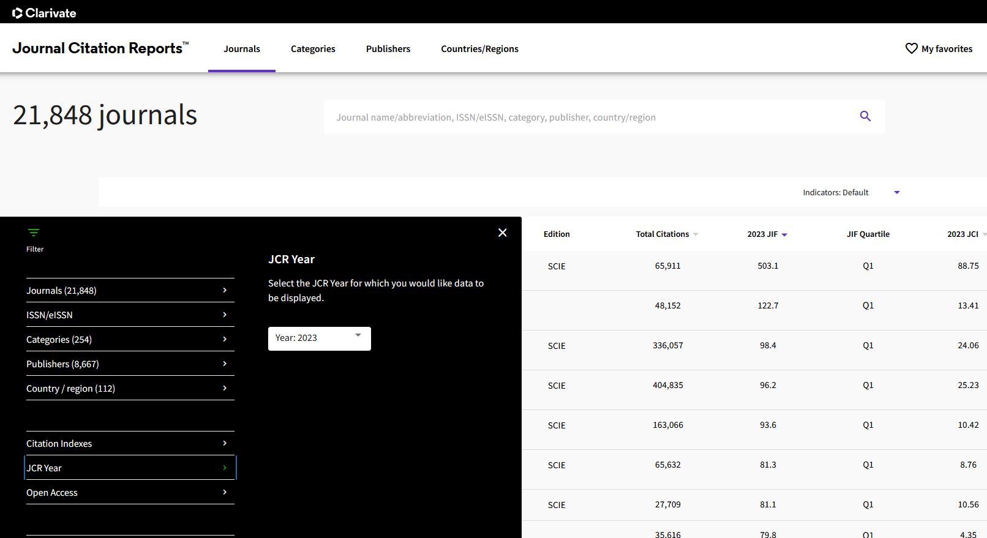This screenshot has height=538, width=987.
Task: Click the 81.1 JIF value
Action: pos(768,504)
